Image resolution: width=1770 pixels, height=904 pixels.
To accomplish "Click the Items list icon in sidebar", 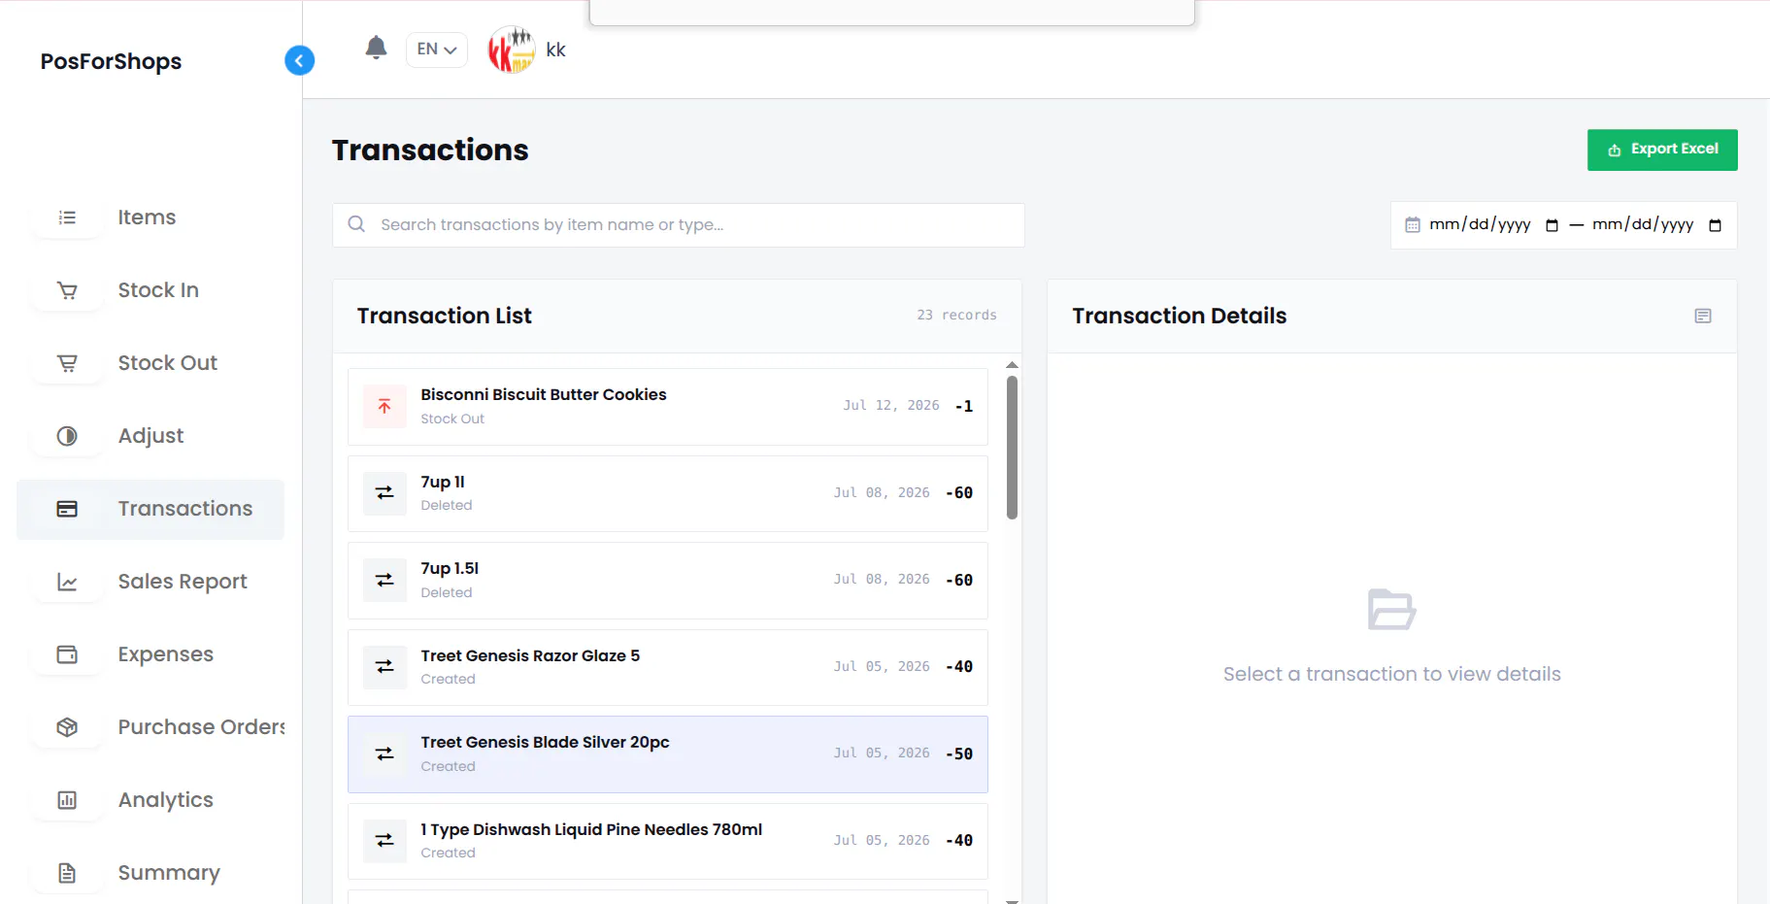I will click(x=67, y=218).
